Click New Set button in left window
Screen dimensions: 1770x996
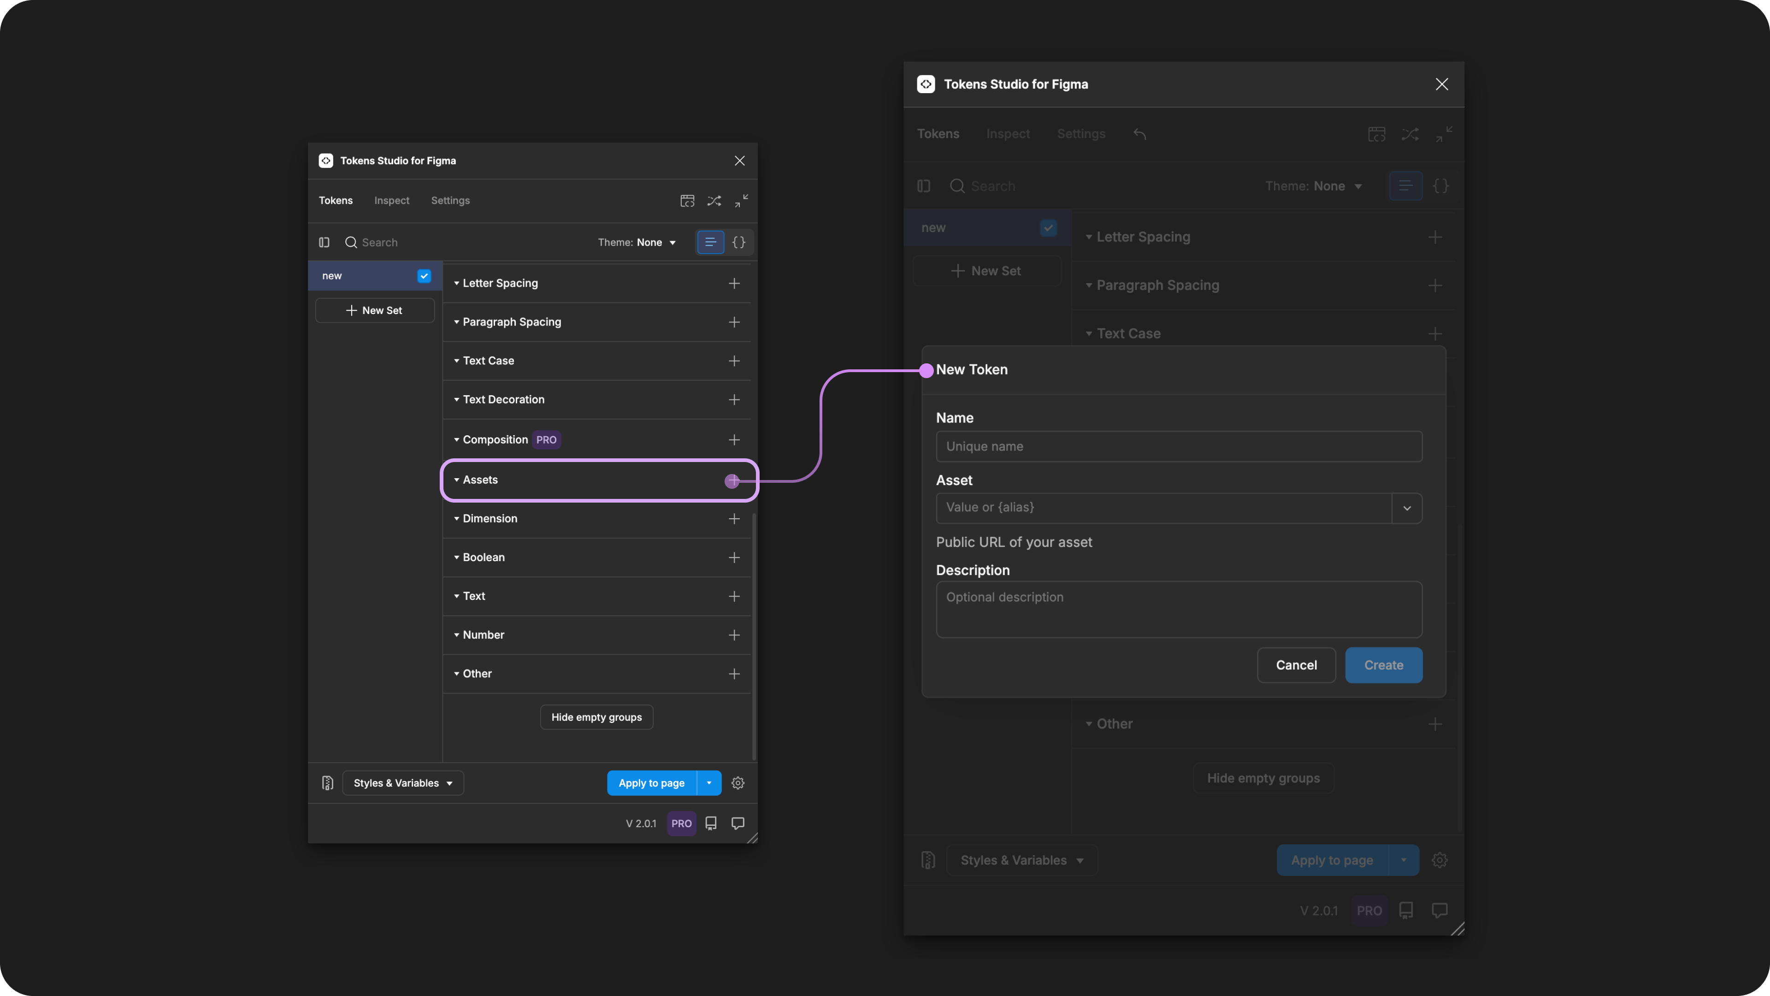pos(374,311)
